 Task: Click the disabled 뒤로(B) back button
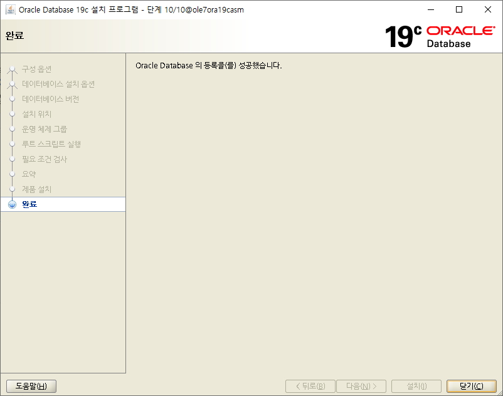click(310, 386)
